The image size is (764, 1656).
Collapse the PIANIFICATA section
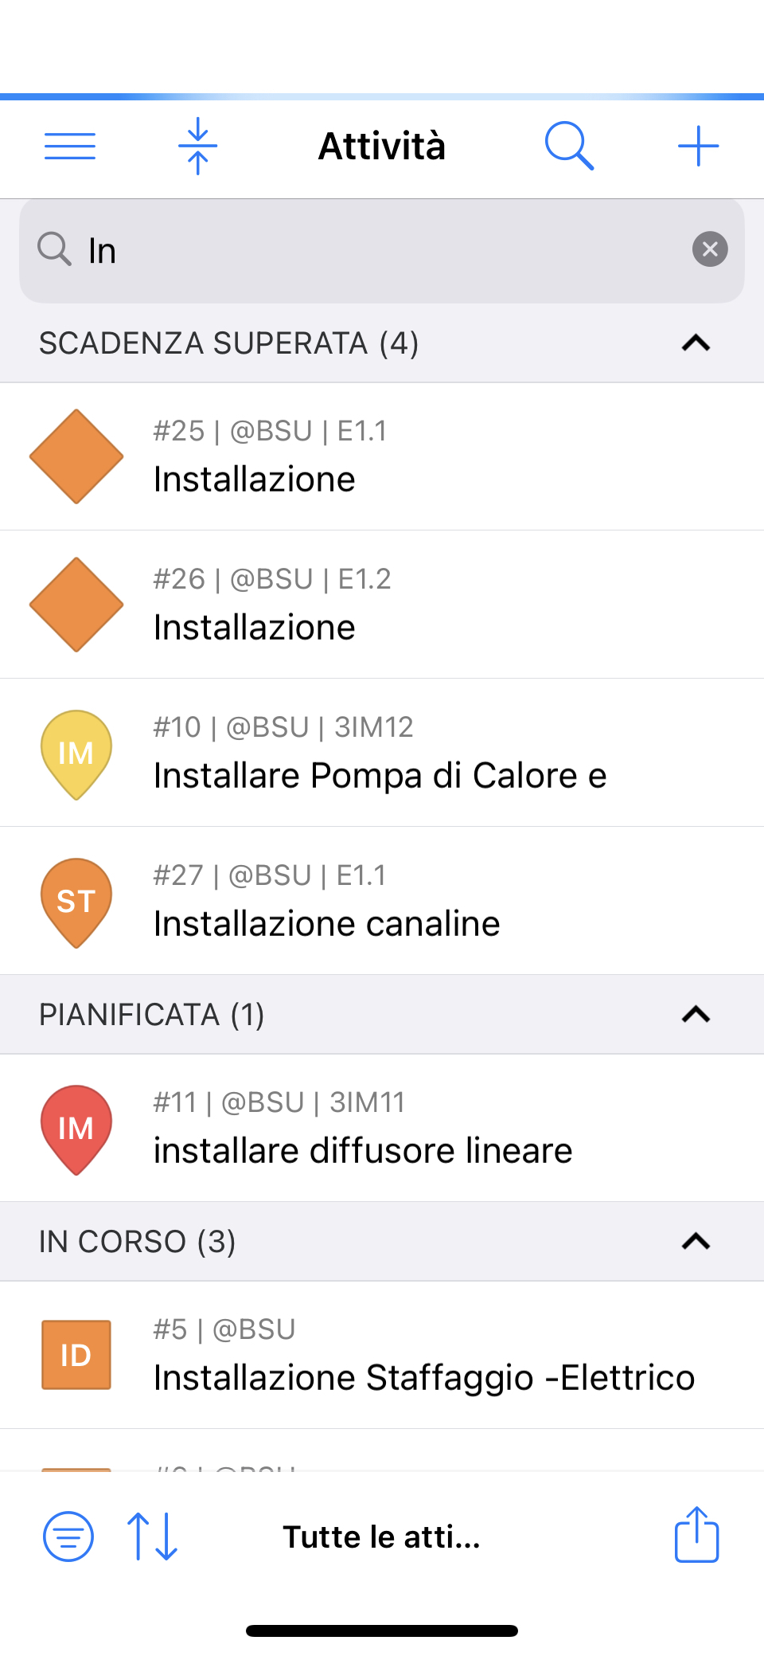(696, 1015)
